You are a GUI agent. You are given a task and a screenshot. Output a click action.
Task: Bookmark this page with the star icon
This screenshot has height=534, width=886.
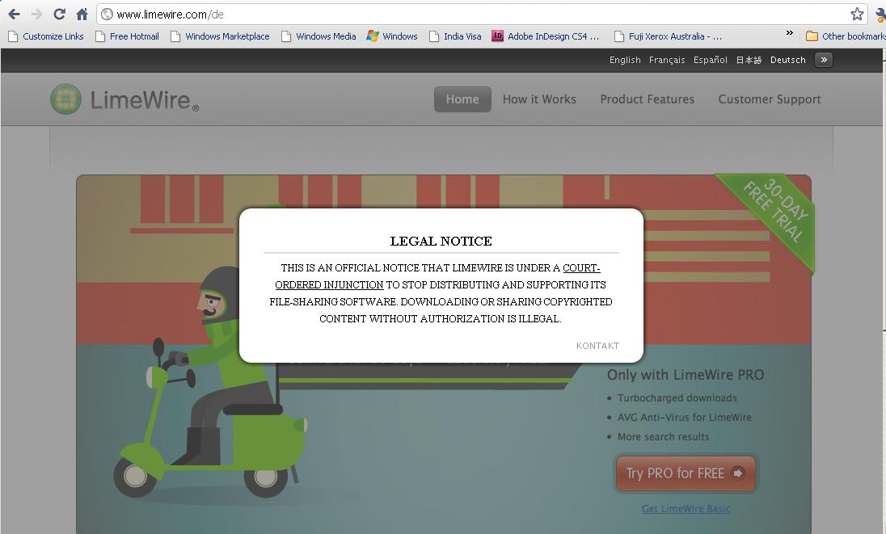click(857, 14)
